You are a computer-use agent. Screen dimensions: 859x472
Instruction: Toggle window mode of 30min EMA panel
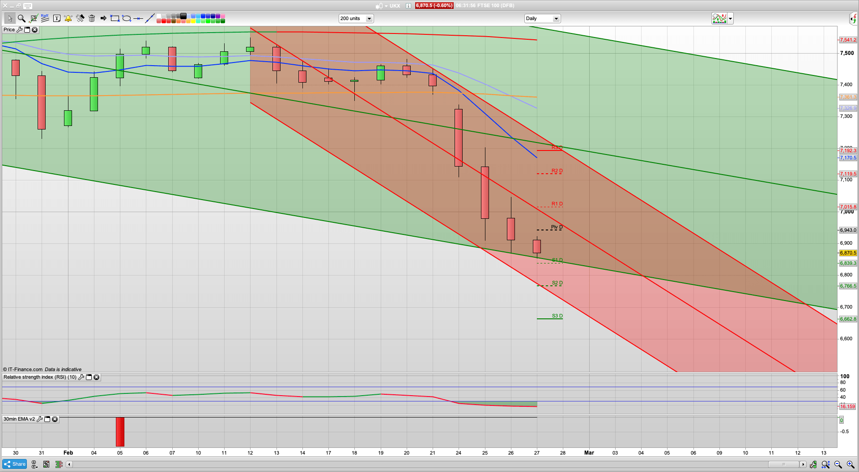tap(47, 419)
